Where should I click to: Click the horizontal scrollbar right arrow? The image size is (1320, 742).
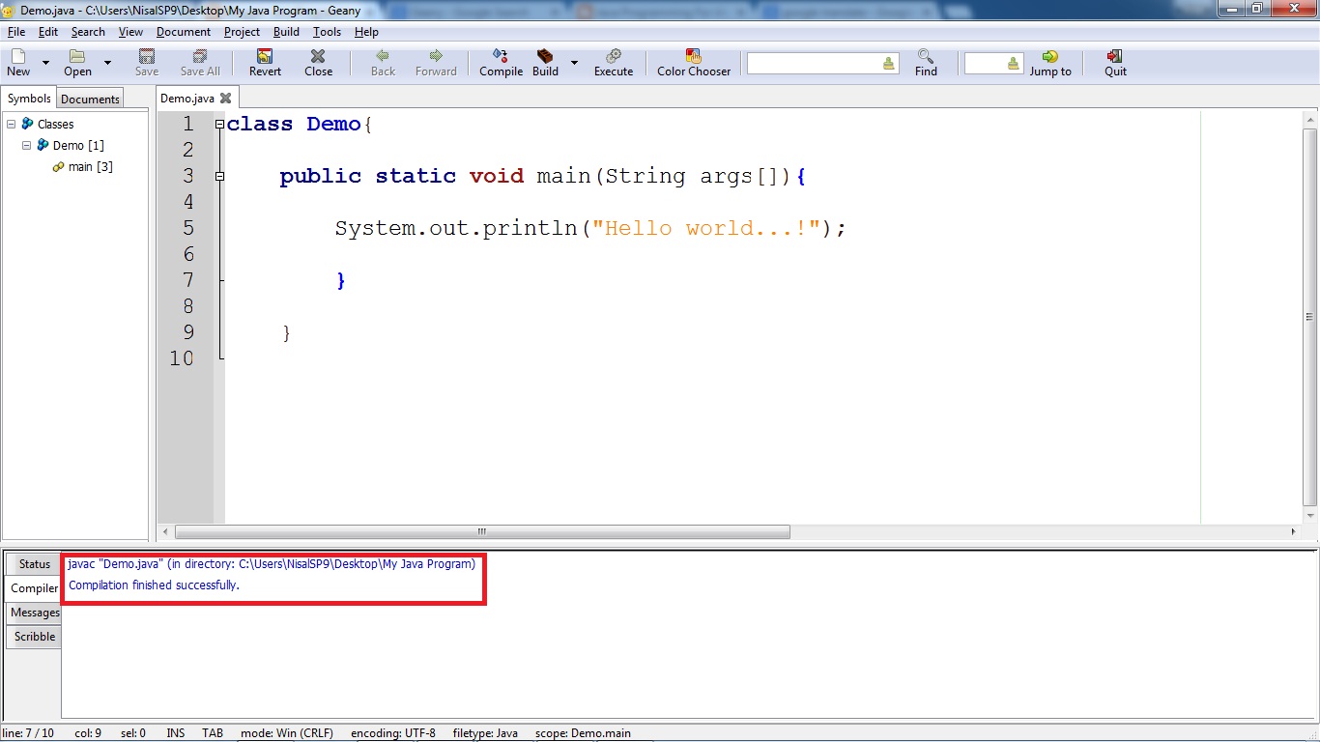(1294, 531)
